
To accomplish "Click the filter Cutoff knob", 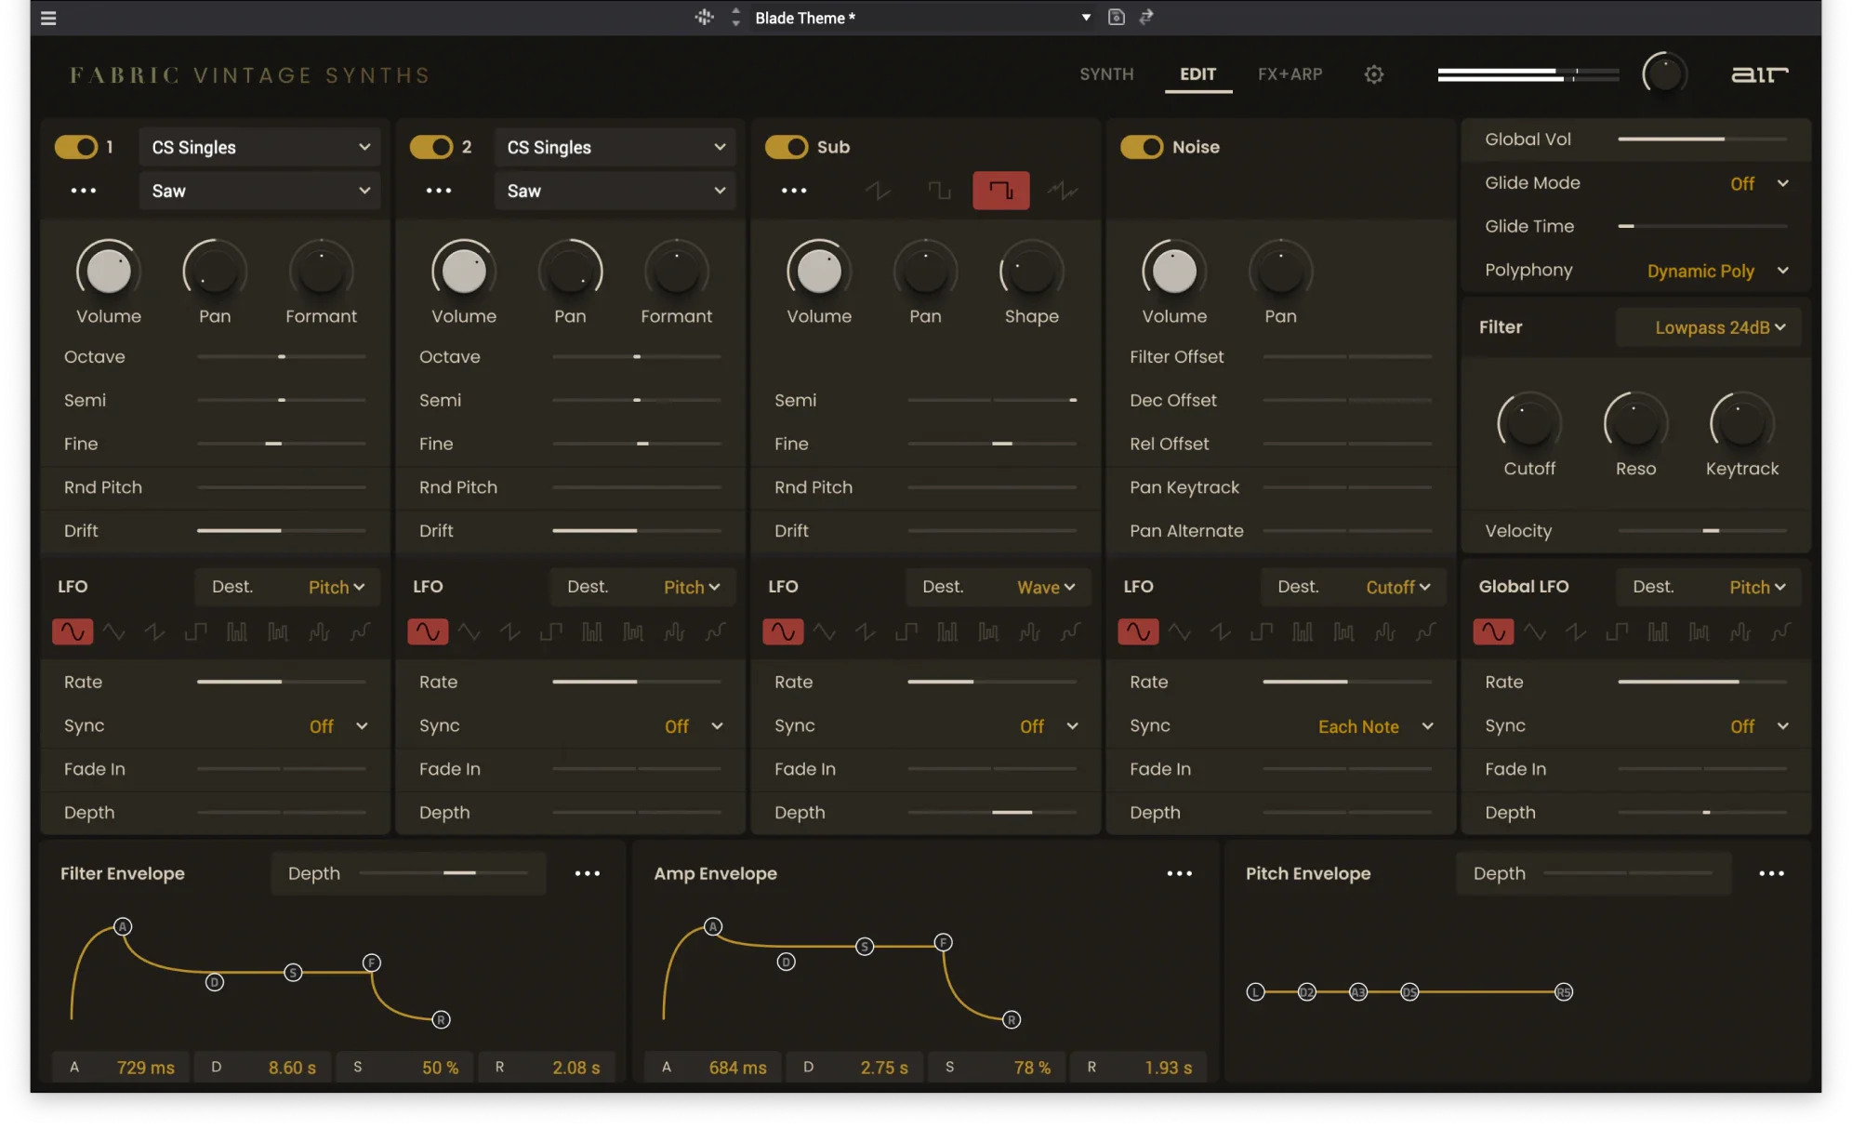I will point(1528,423).
